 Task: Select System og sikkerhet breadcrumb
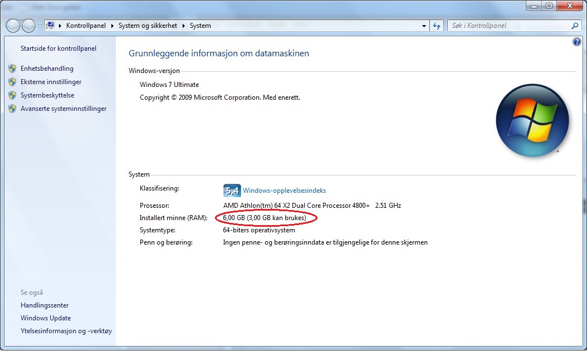pyautogui.click(x=148, y=26)
